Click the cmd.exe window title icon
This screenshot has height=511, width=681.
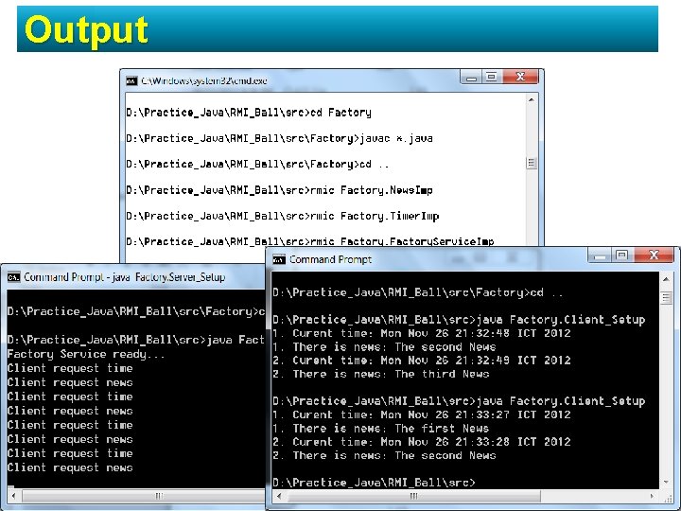point(131,80)
